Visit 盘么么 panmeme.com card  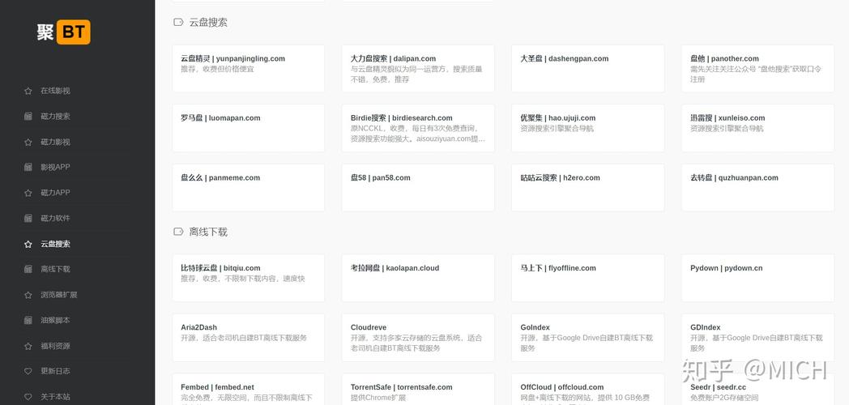pyautogui.click(x=249, y=187)
